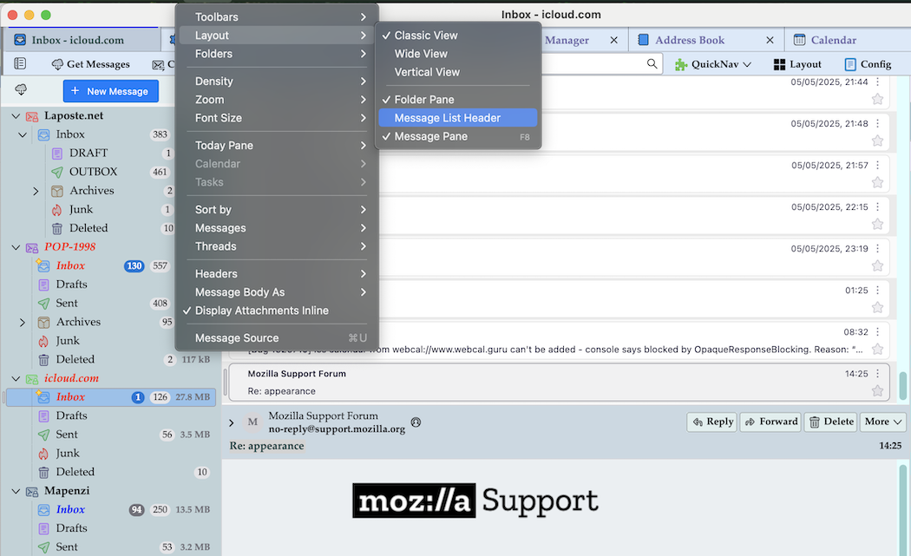Open POP-1998 Inbox folder

(70, 266)
